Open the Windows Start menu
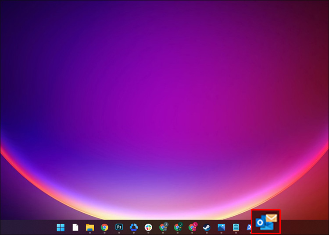The width and height of the screenshot is (329, 235). 61,227
